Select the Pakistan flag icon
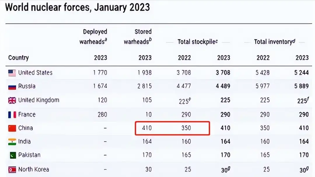The width and height of the screenshot is (315, 177). tap(12, 155)
